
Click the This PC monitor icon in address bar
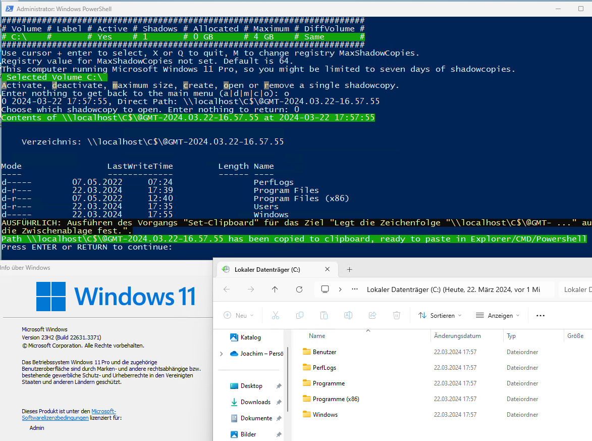(325, 289)
